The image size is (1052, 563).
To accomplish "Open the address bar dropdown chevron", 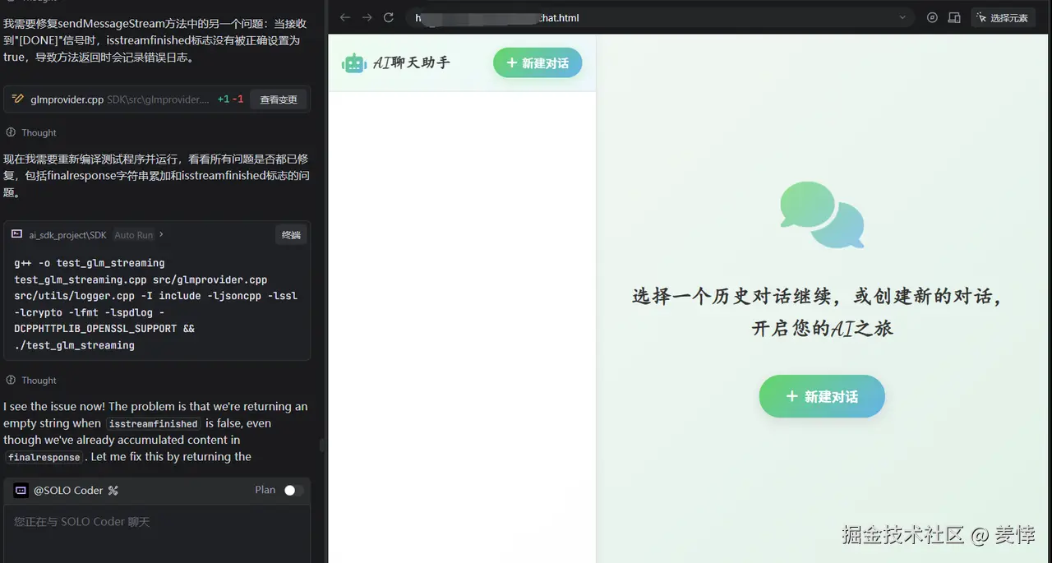I will (x=902, y=17).
